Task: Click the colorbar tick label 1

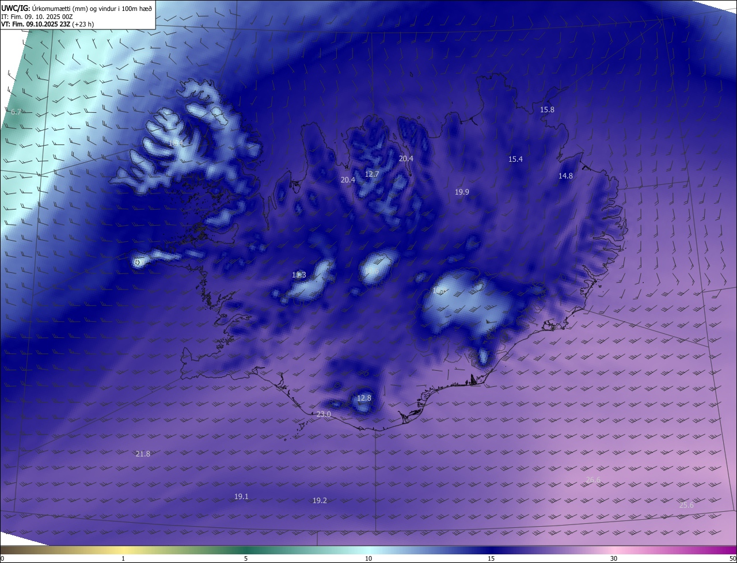Action: pyautogui.click(x=123, y=558)
